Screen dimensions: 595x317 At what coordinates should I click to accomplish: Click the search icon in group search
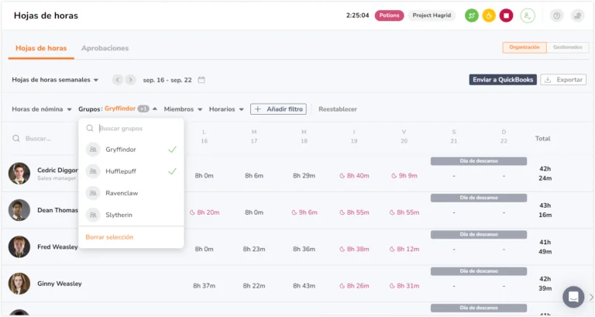coord(90,129)
